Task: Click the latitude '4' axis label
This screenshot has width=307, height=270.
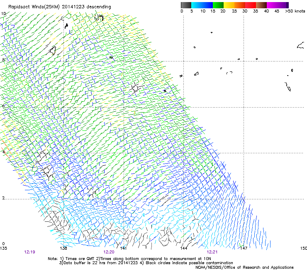Action: point(3,152)
